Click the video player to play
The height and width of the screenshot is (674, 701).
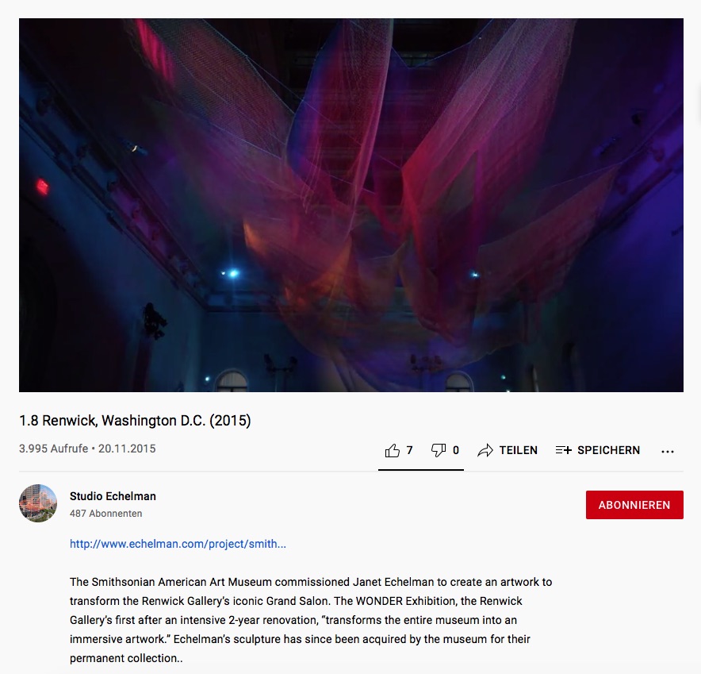(351, 205)
